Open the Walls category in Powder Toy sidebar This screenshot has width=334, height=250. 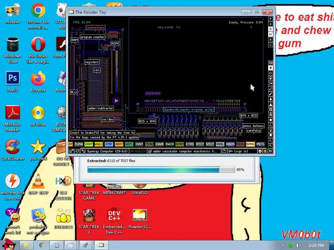(270, 63)
